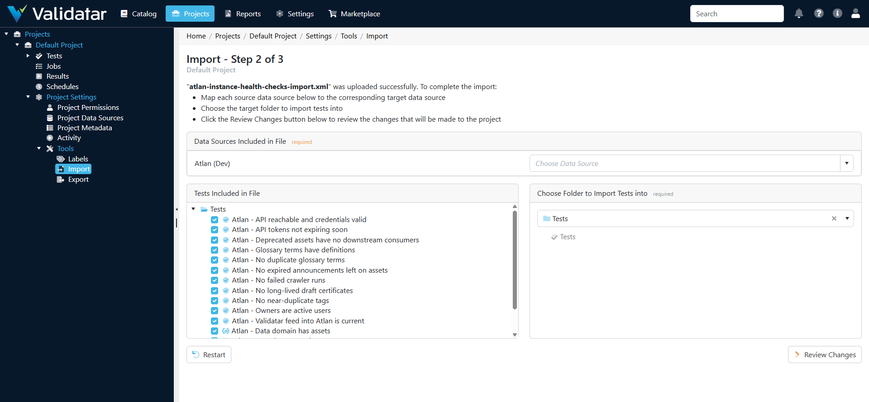Click the Search input field
The height and width of the screenshot is (402, 869).
737,14
